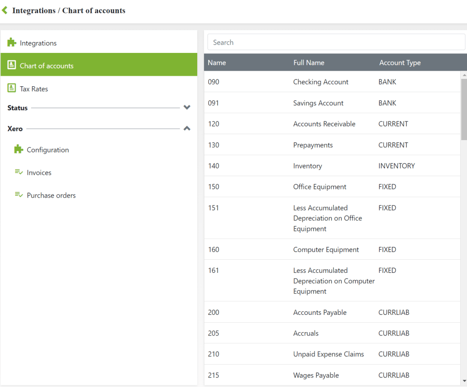Open the Integrations menu item
The width and height of the screenshot is (467, 387).
click(38, 43)
